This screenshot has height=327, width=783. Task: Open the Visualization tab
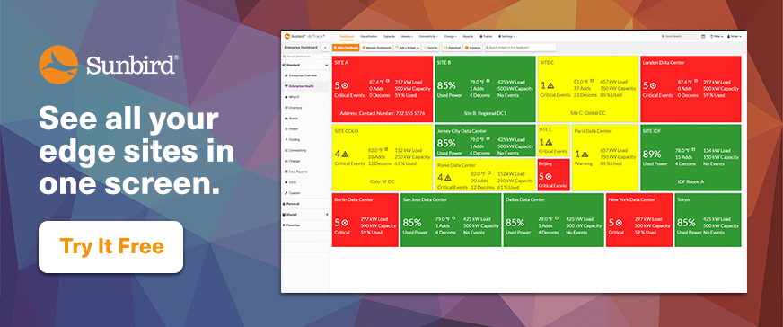(x=368, y=37)
